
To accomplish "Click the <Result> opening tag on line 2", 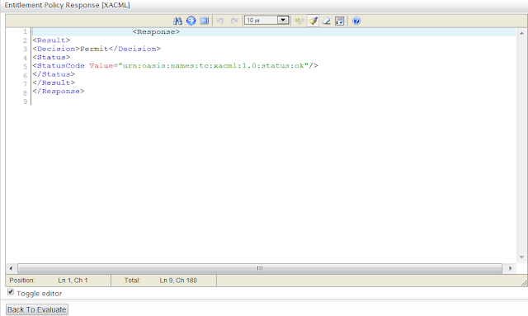I will [x=51, y=40].
